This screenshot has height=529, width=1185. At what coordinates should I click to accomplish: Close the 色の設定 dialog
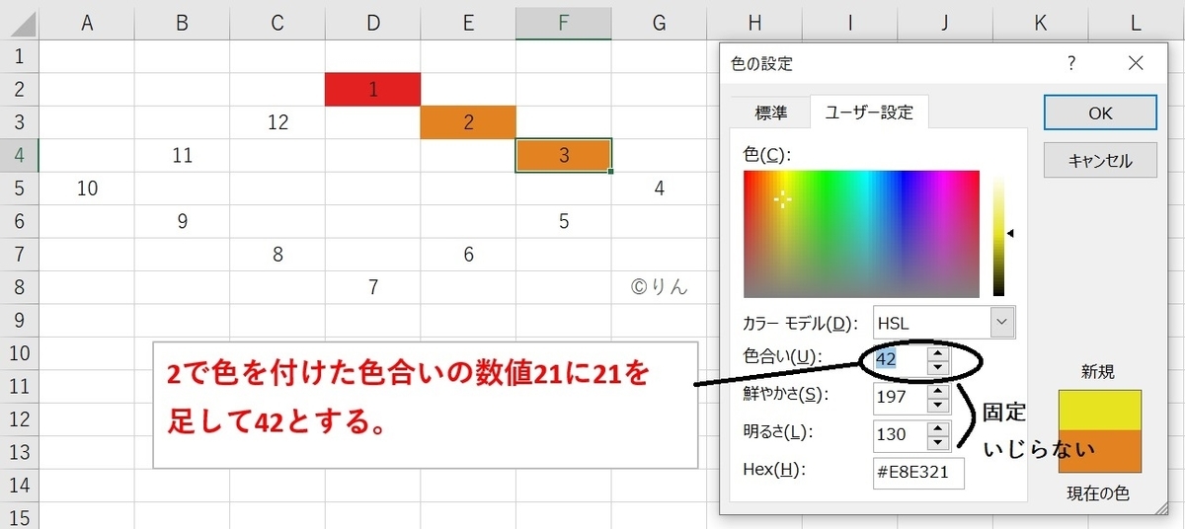pos(1136,63)
